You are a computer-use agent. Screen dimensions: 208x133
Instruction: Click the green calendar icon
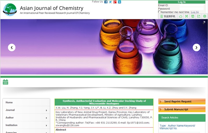(5, 82)
